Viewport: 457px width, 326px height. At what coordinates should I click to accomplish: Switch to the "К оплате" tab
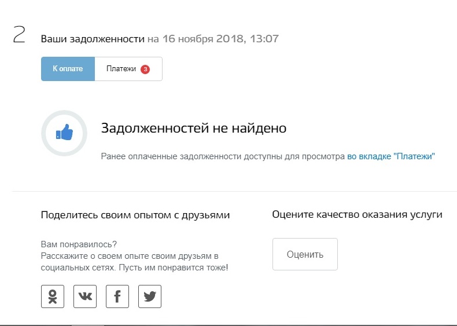click(x=68, y=69)
